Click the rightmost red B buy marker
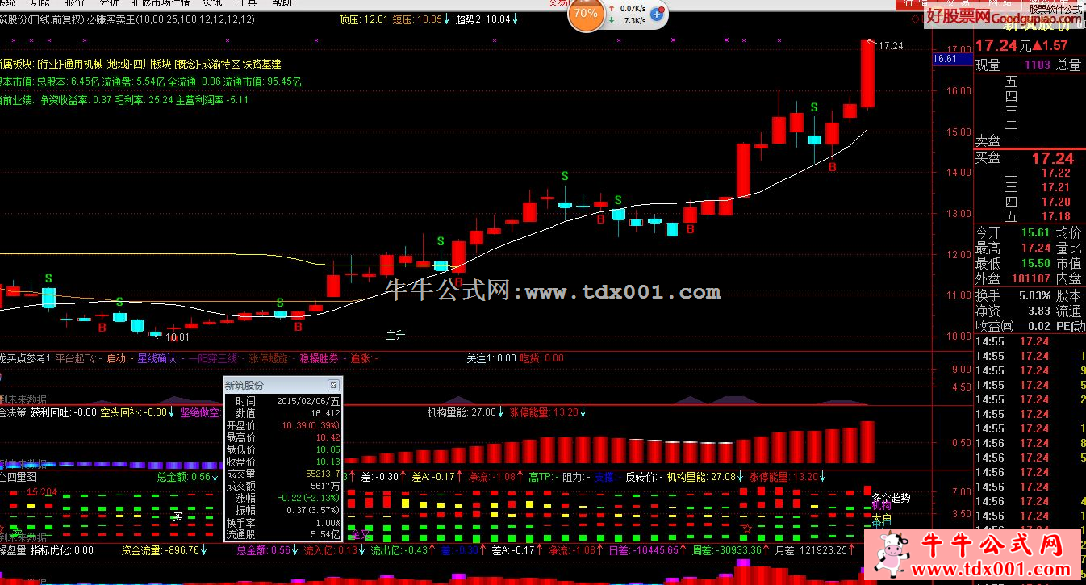The image size is (1086, 585). [x=833, y=167]
